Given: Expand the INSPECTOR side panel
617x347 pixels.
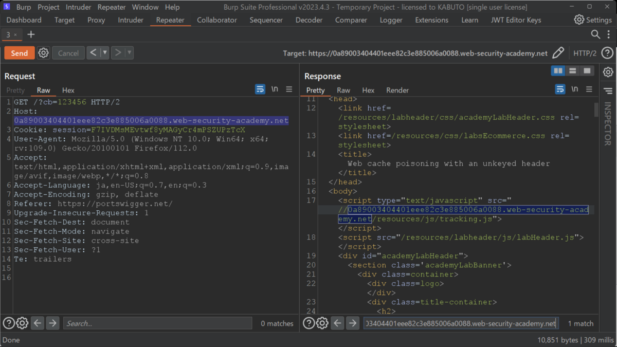Looking at the screenshot, I should click(x=608, y=124).
